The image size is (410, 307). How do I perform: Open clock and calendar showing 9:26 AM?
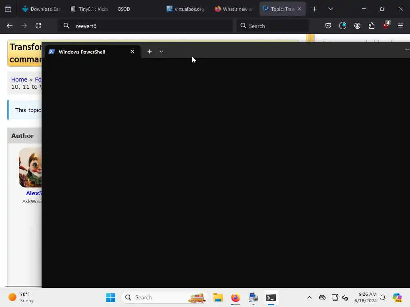click(x=365, y=297)
